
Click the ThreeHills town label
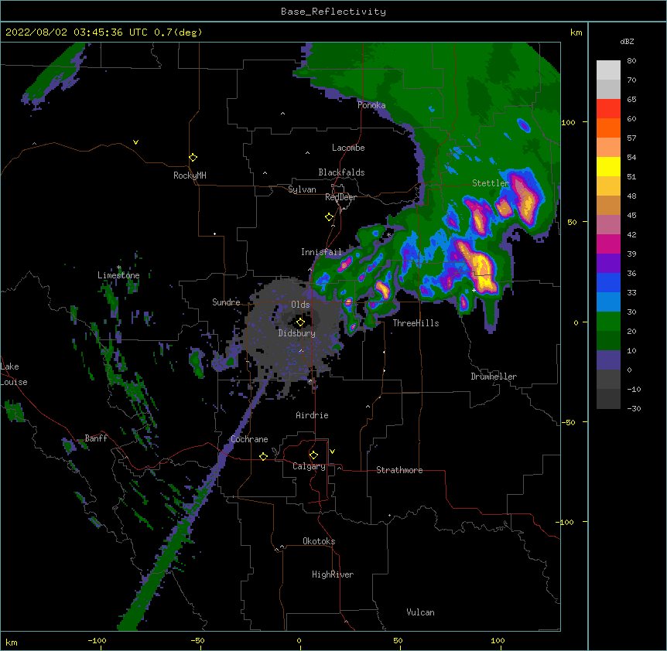[x=416, y=323]
